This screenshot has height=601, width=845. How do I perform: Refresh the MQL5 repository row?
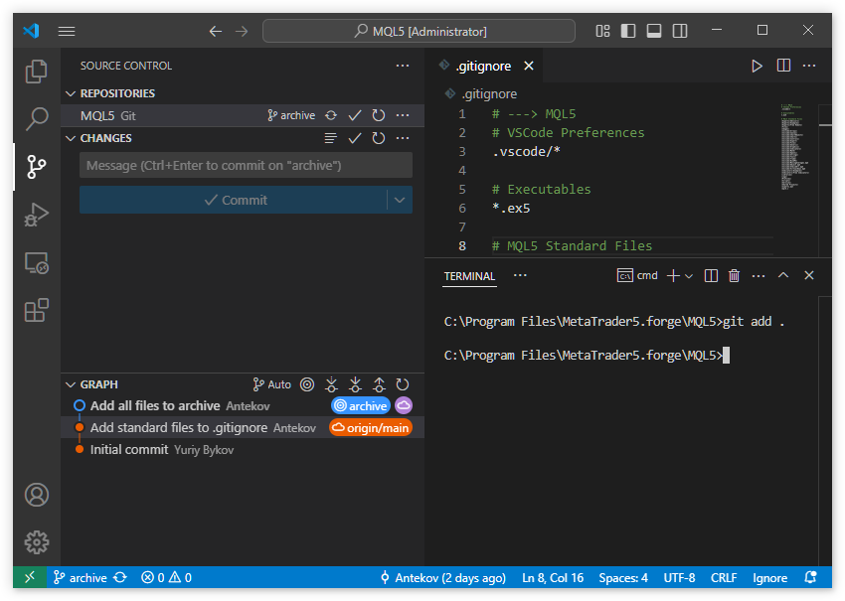point(379,115)
